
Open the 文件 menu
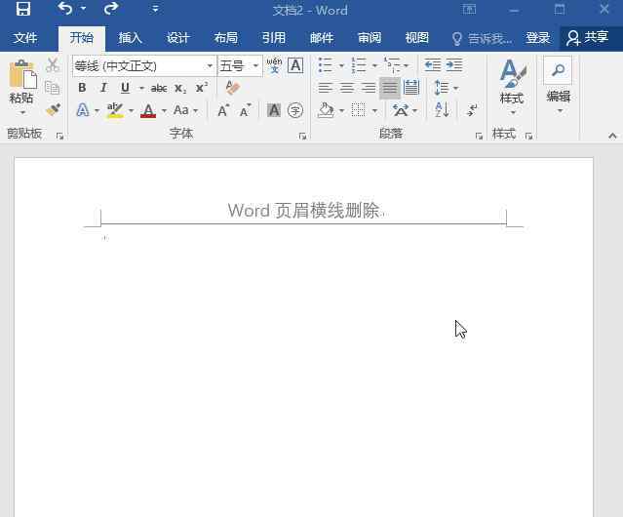tap(25, 38)
